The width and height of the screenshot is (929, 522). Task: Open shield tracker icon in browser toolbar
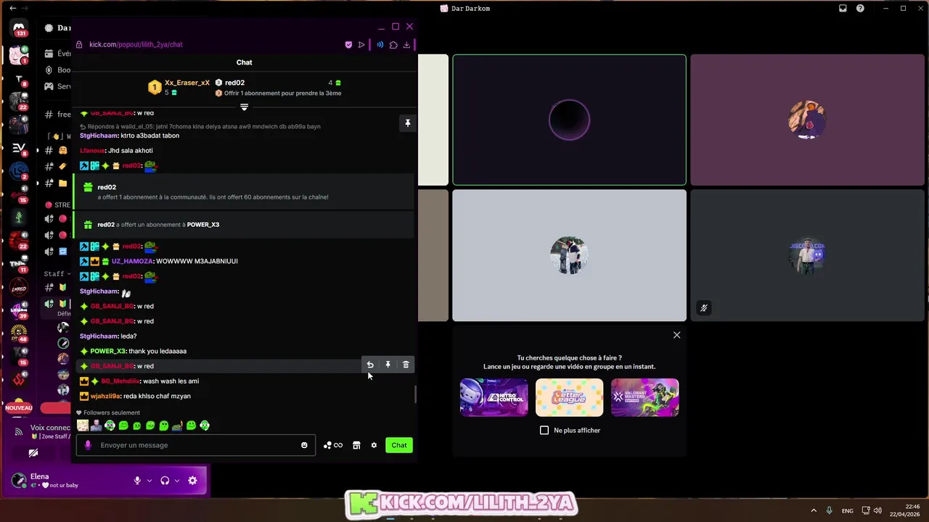[348, 45]
